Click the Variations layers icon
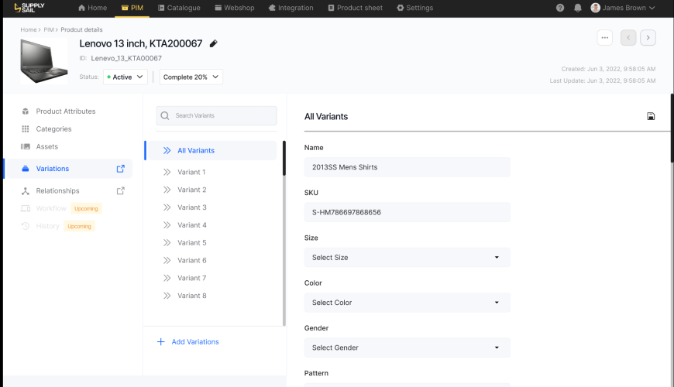Screen dimensions: 674x387 pos(26,169)
